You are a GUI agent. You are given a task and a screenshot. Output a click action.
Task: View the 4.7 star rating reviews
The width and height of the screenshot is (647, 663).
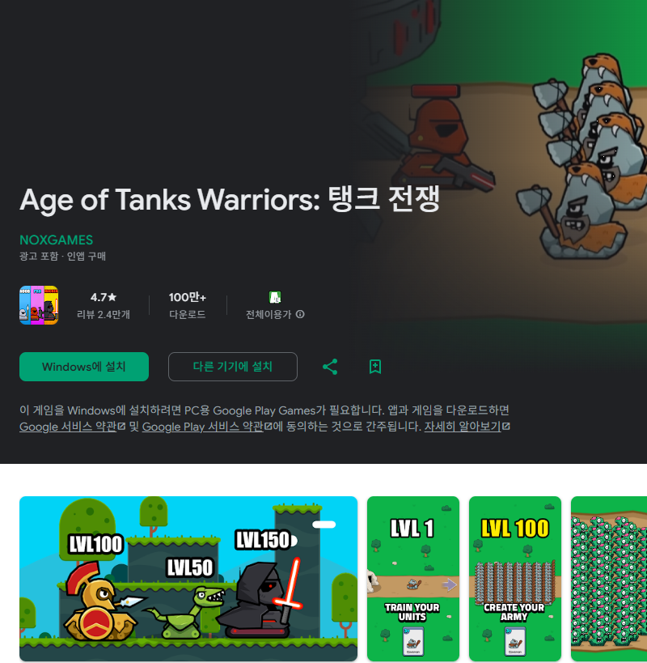tap(104, 305)
